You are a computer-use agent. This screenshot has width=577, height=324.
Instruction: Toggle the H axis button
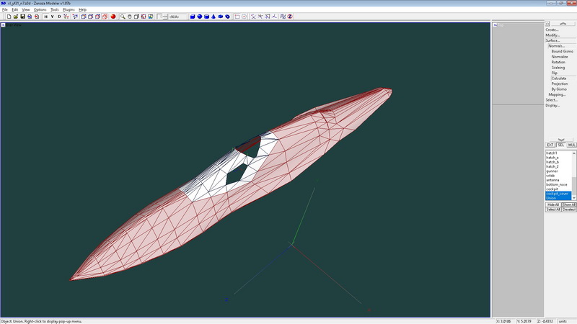[x=45, y=17]
